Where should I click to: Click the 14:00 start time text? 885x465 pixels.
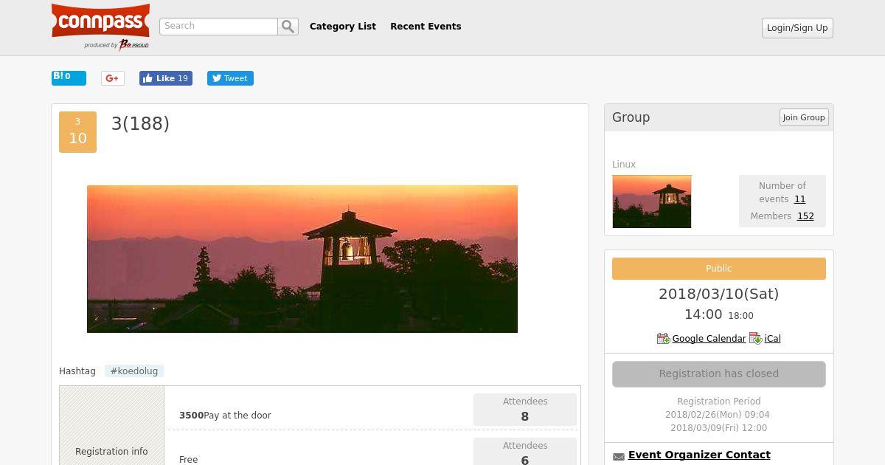tap(703, 314)
